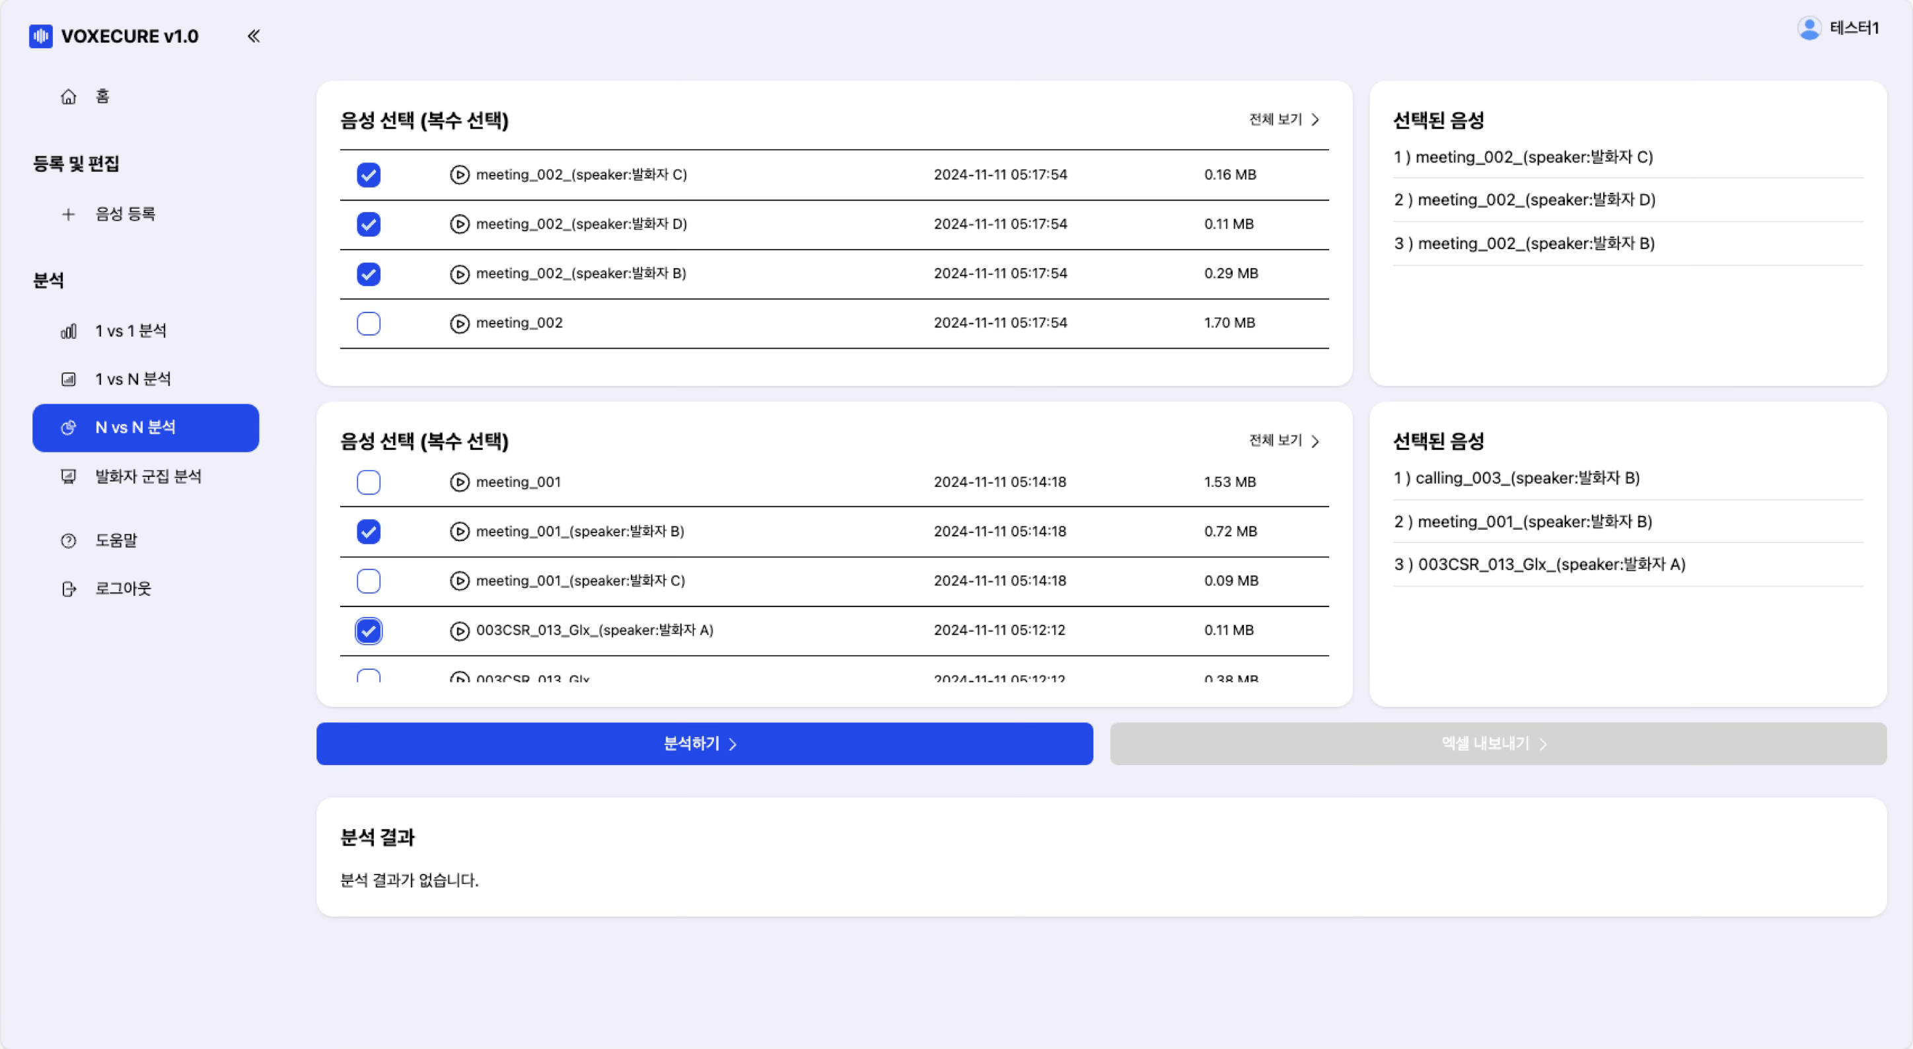Play meeting_002 speaker C audio
1913x1049 pixels.
point(459,174)
